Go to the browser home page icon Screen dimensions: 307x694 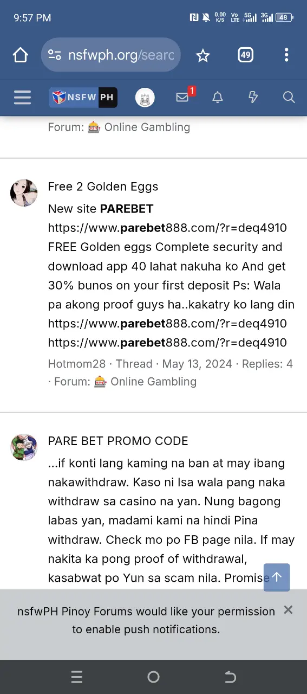point(21,55)
